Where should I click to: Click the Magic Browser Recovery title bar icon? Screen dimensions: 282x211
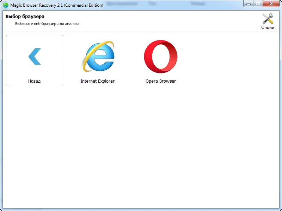coord(6,5)
